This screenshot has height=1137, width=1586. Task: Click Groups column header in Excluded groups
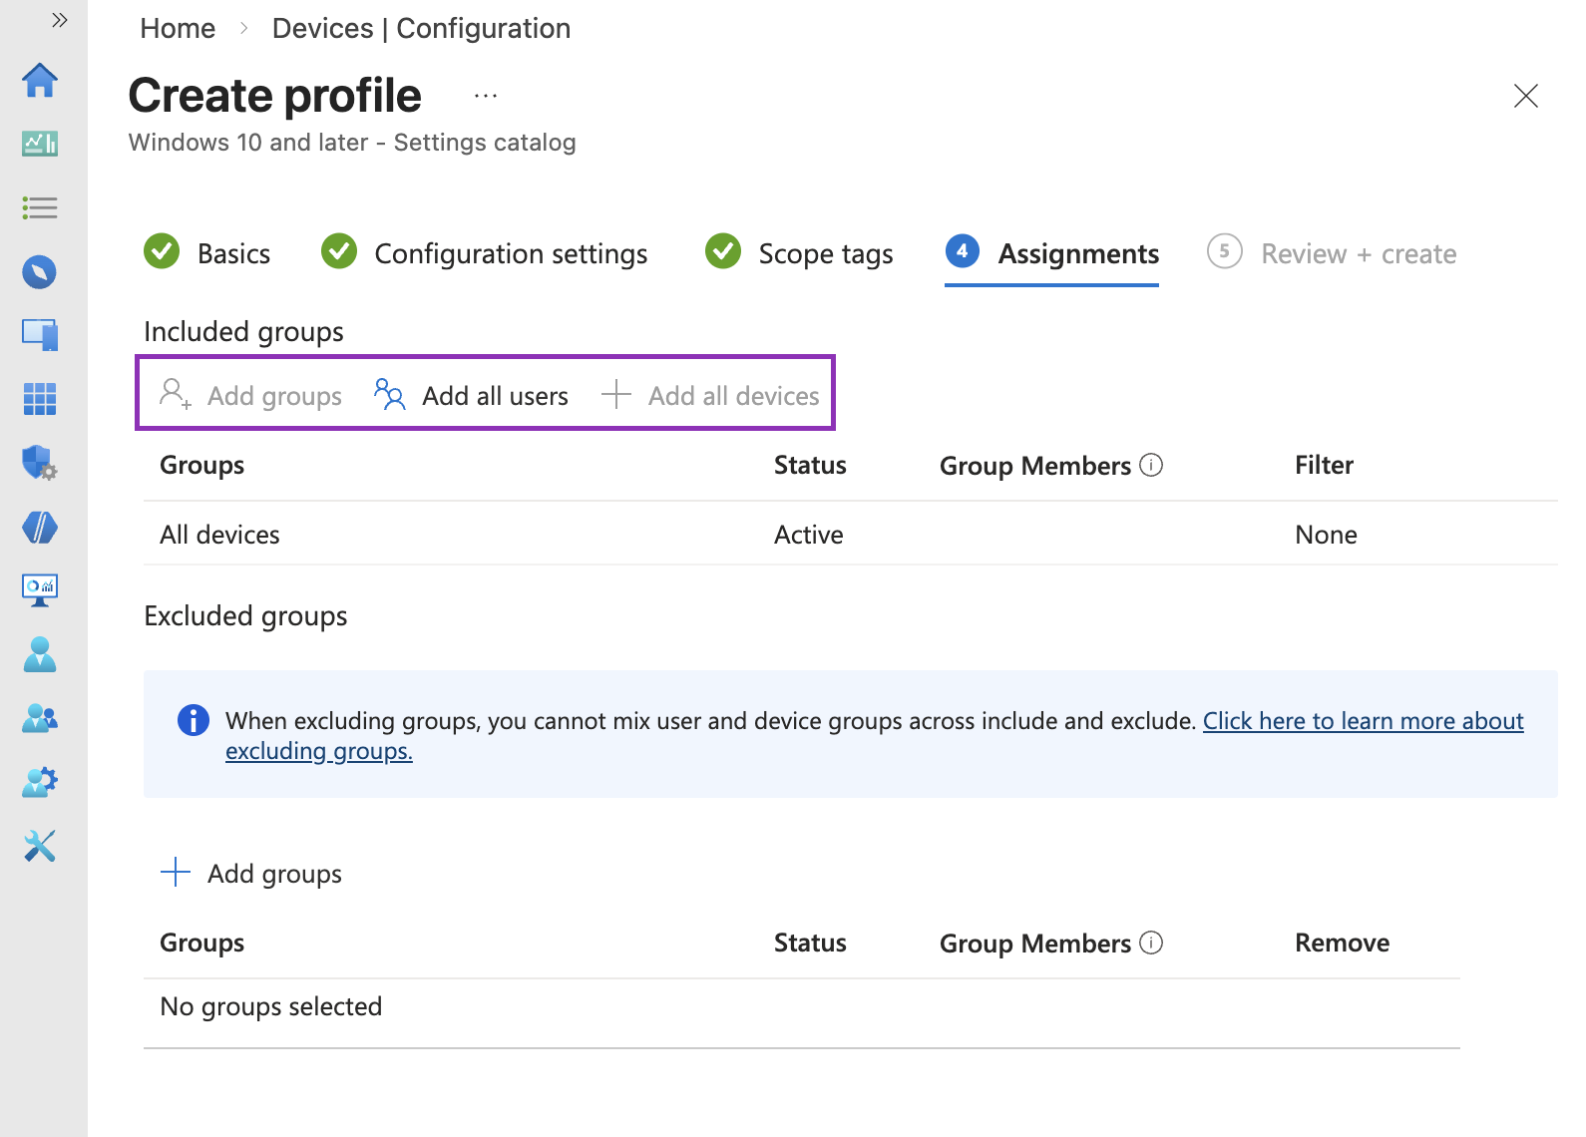(201, 943)
